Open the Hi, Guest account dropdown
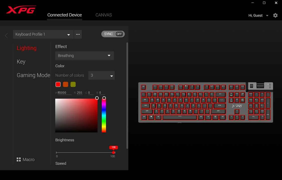This screenshot has height=180, width=282. [267, 15]
